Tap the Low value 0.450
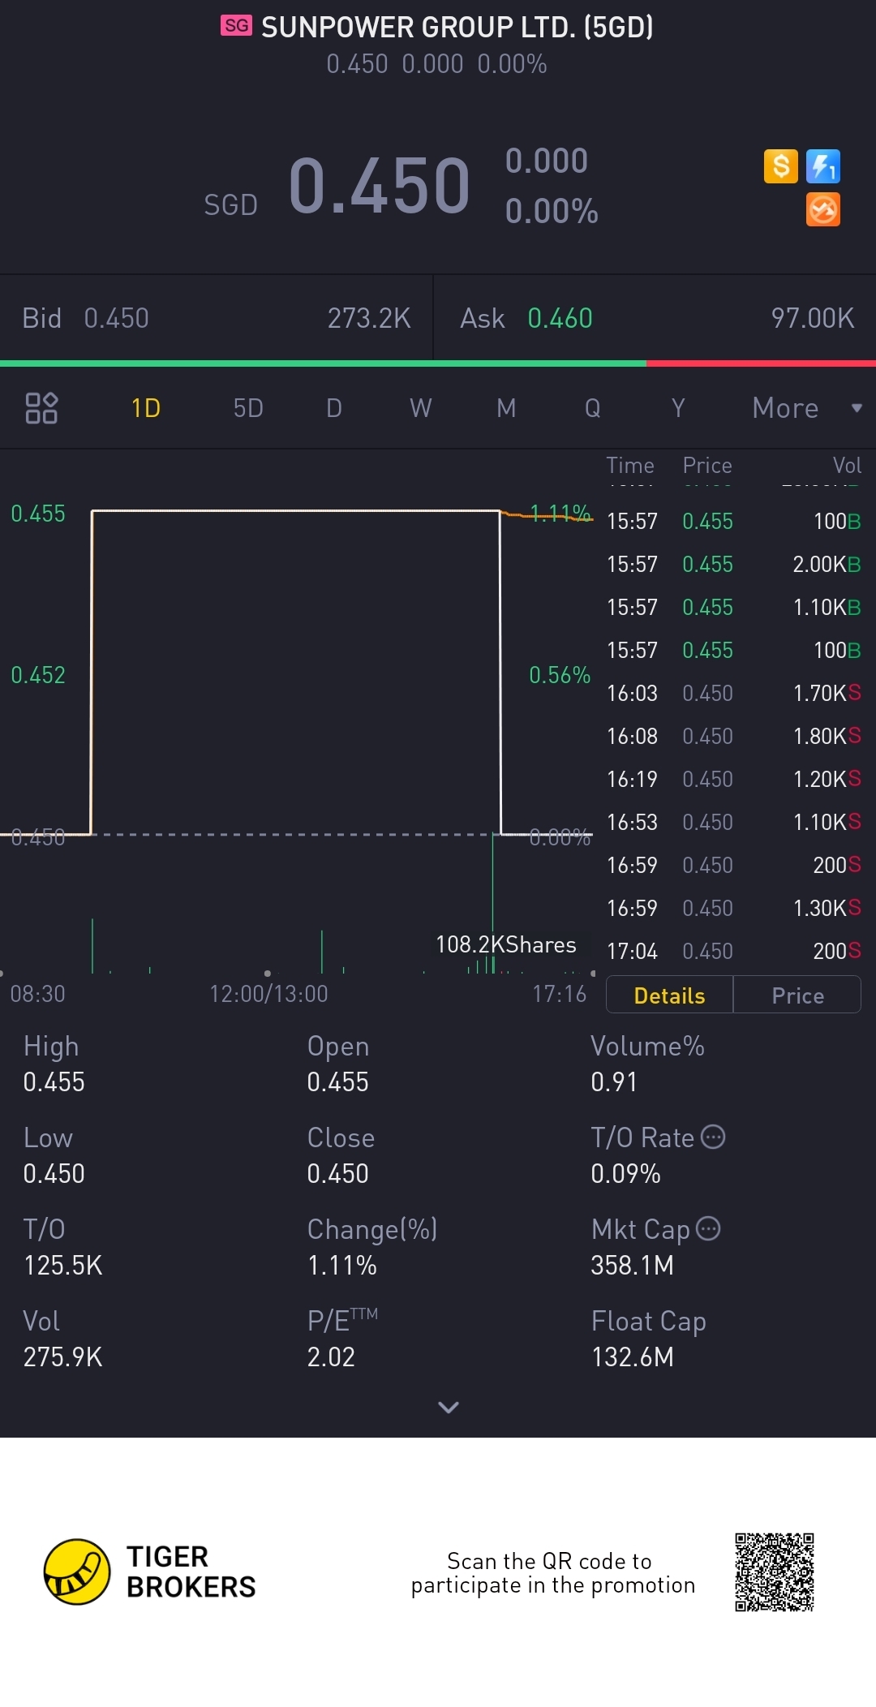876x1707 pixels. (54, 1173)
